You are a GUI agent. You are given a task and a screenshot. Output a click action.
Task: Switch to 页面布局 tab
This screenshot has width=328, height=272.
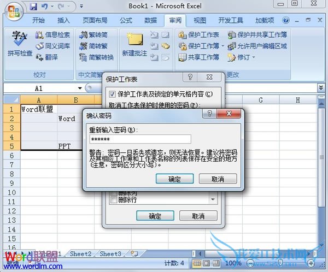pyautogui.click(x=95, y=21)
